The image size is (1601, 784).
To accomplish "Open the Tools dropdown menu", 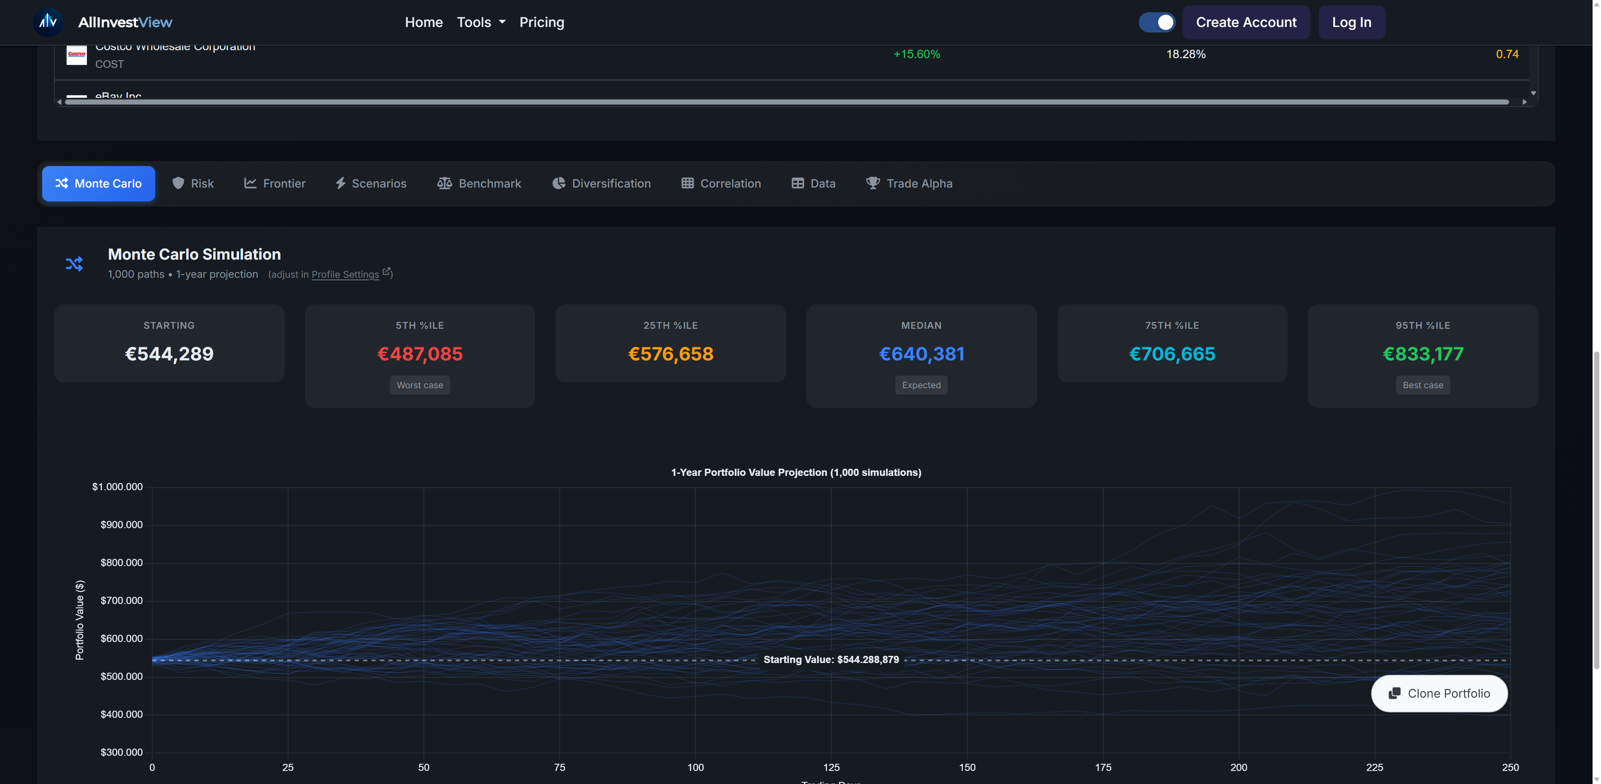I will [481, 22].
